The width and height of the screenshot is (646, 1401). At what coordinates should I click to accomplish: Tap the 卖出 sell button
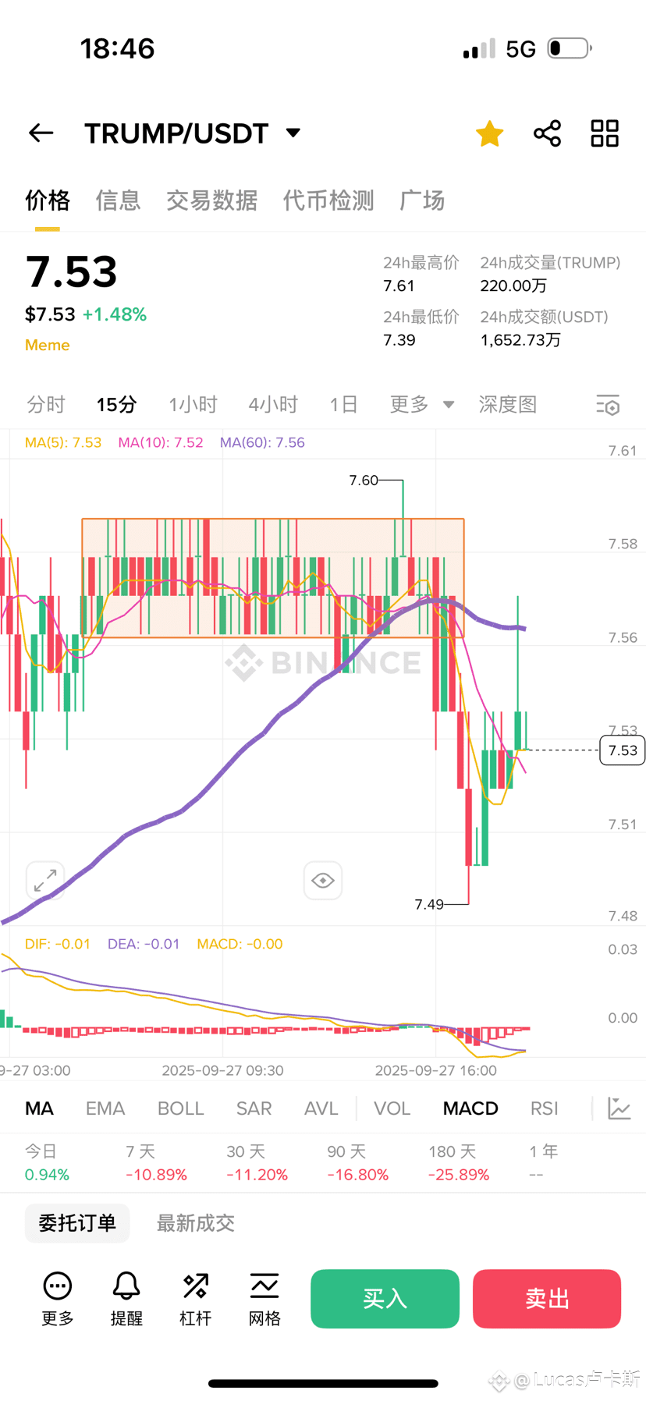tap(547, 1299)
